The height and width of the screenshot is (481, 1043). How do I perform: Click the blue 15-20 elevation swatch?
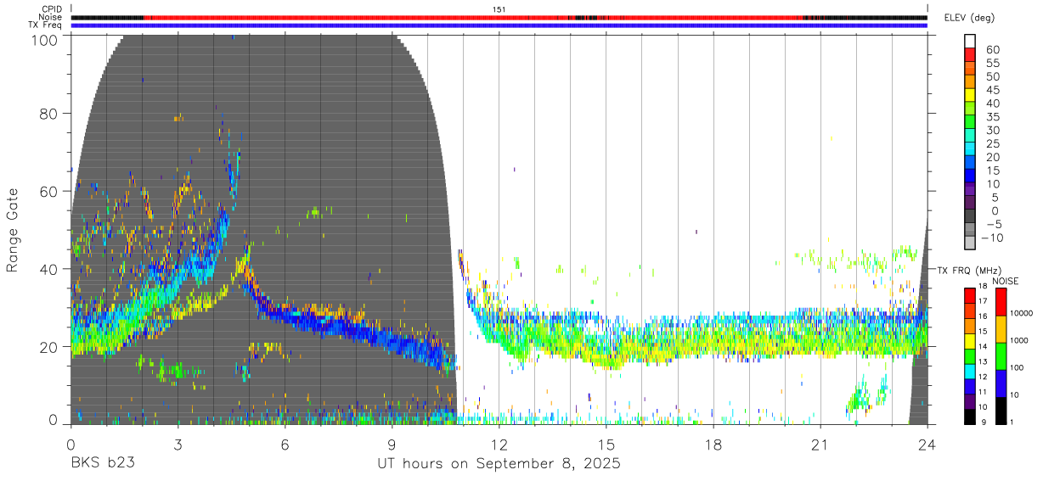point(970,163)
